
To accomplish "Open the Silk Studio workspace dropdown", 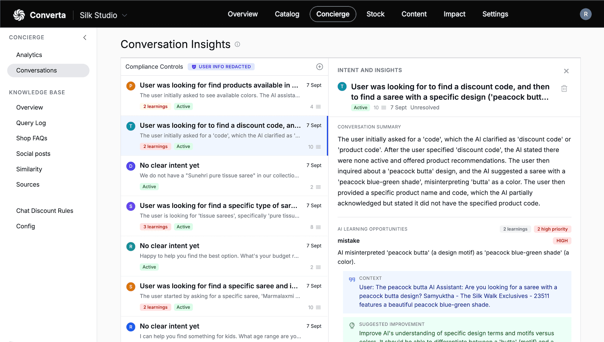I will click(x=103, y=15).
